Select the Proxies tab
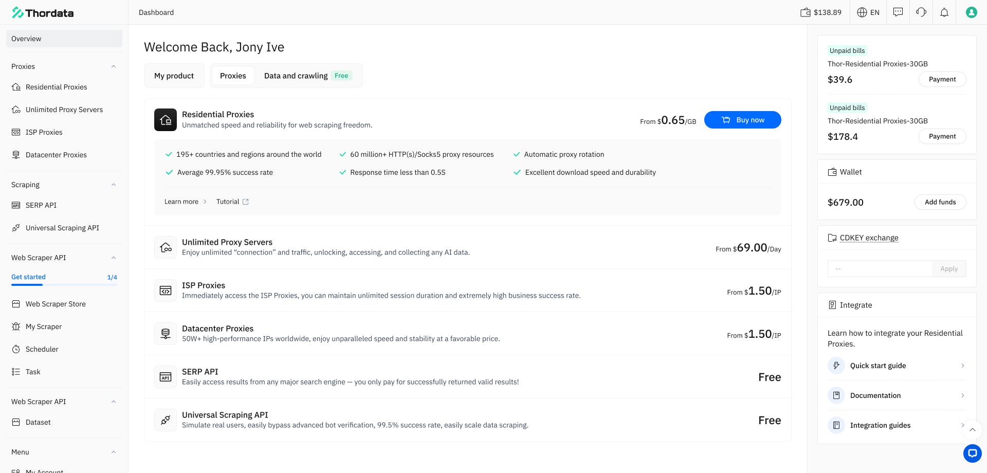 (233, 76)
